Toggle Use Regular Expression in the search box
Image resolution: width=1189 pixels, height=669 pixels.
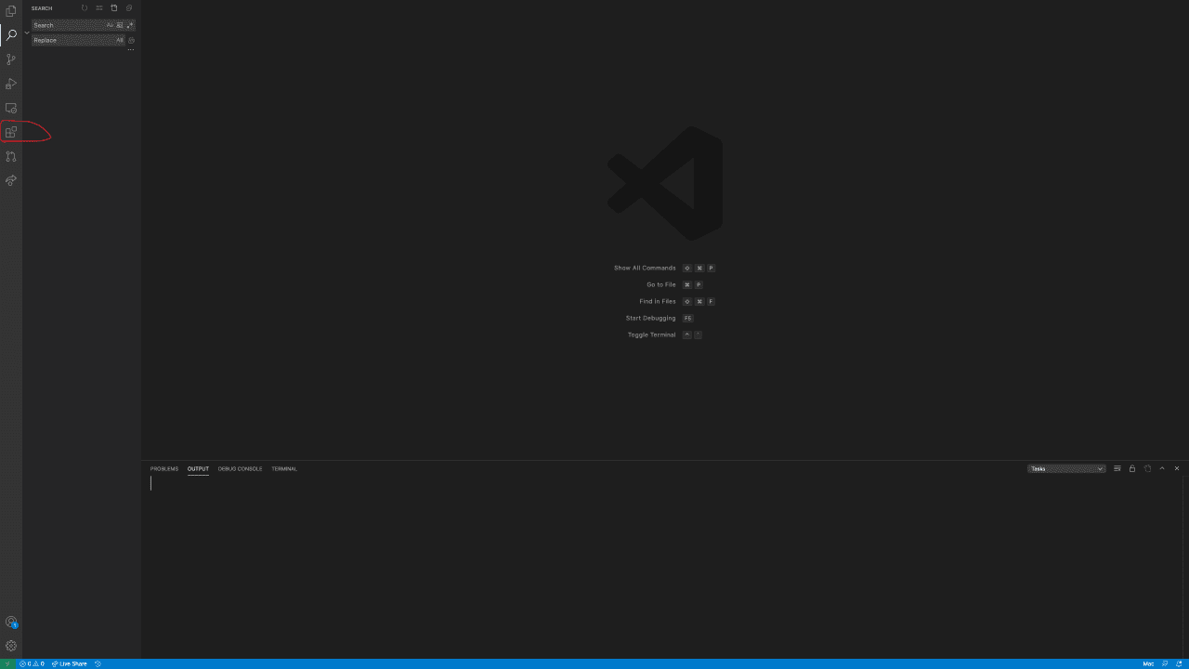point(130,25)
